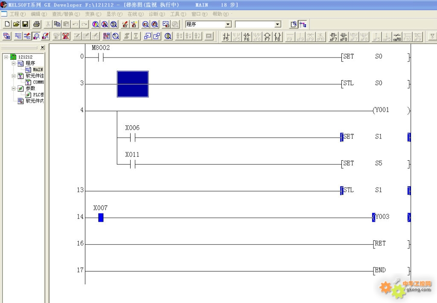Open the 窗口(W) menu
Viewport: 437px width, 303px height.
(199, 14)
